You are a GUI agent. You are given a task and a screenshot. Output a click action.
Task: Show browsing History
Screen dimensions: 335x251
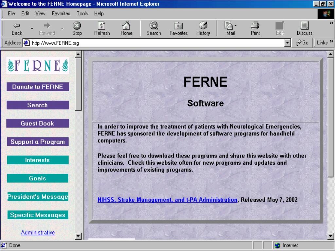[x=203, y=29]
